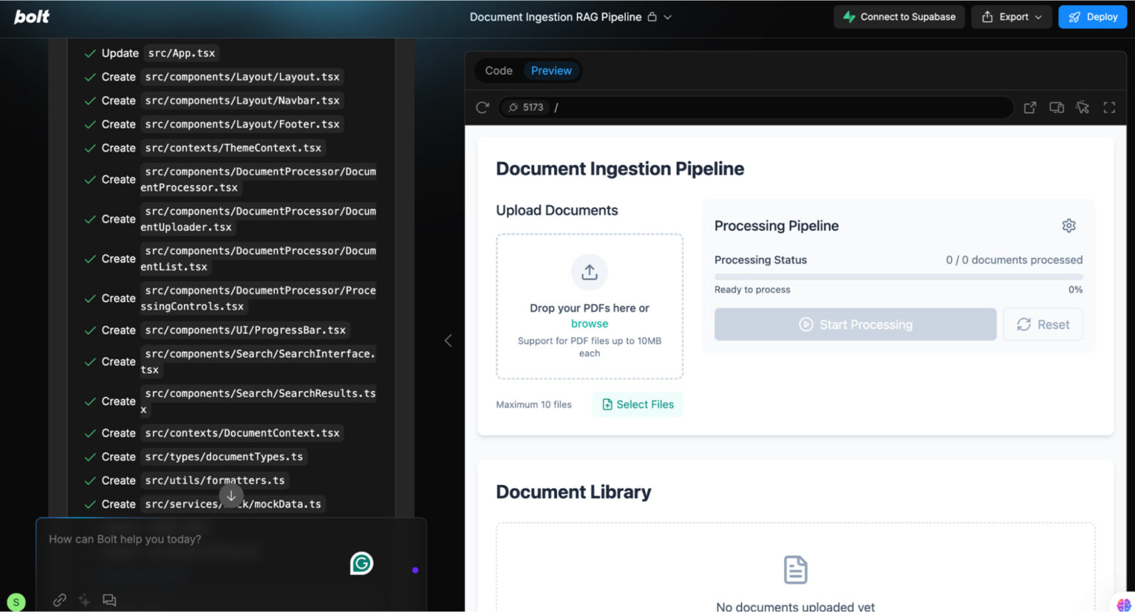
Task: Switch to the Code tab
Action: (x=498, y=71)
